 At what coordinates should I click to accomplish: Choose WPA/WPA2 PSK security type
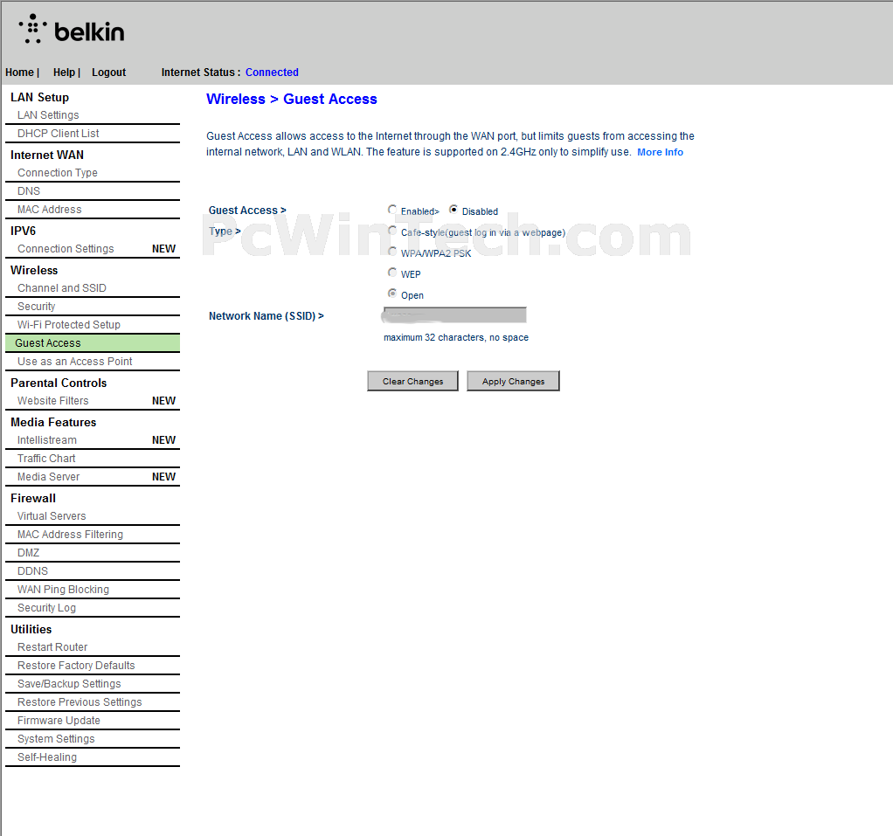coord(392,251)
